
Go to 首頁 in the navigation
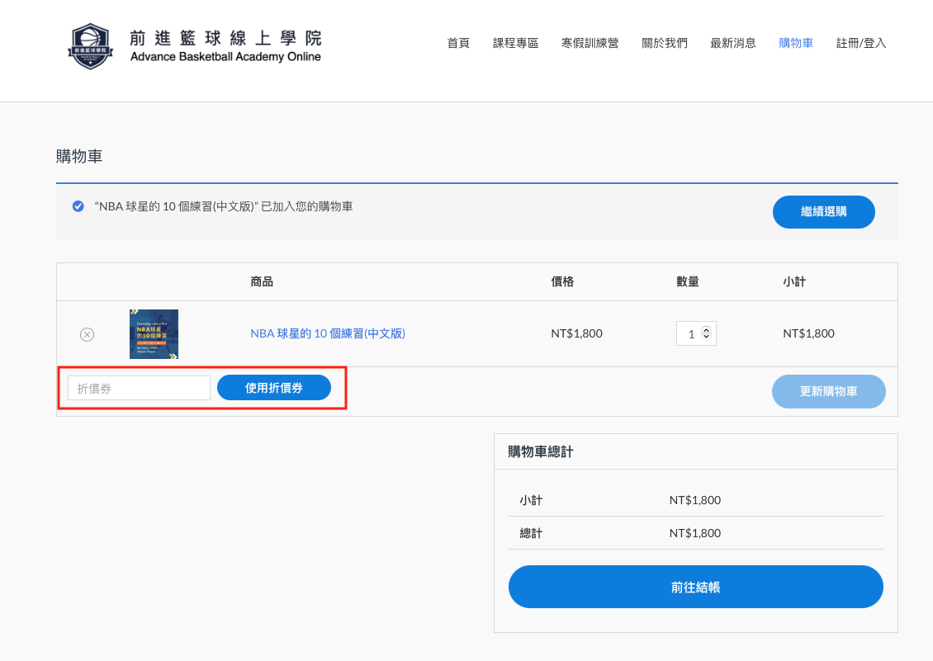(458, 43)
